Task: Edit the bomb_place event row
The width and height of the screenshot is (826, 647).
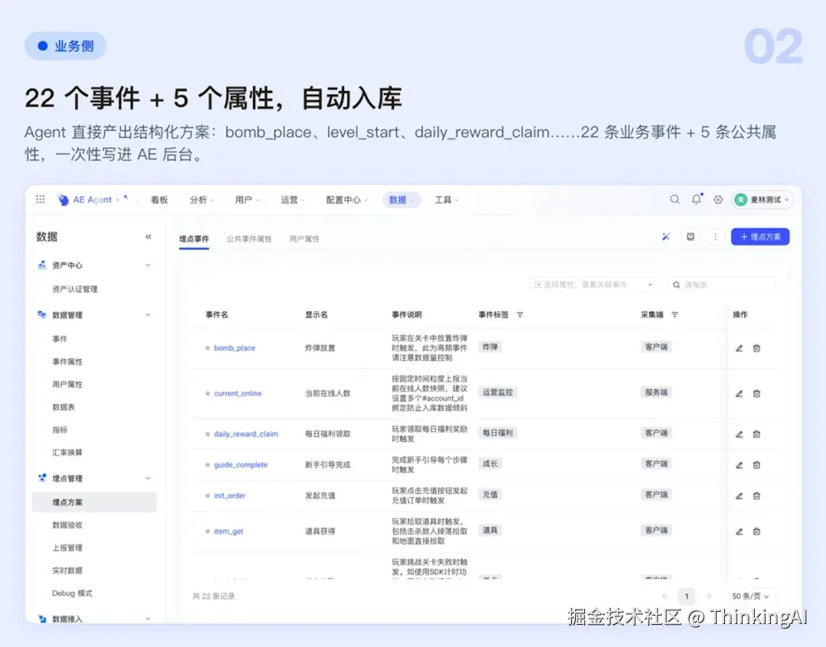Action: tap(739, 348)
